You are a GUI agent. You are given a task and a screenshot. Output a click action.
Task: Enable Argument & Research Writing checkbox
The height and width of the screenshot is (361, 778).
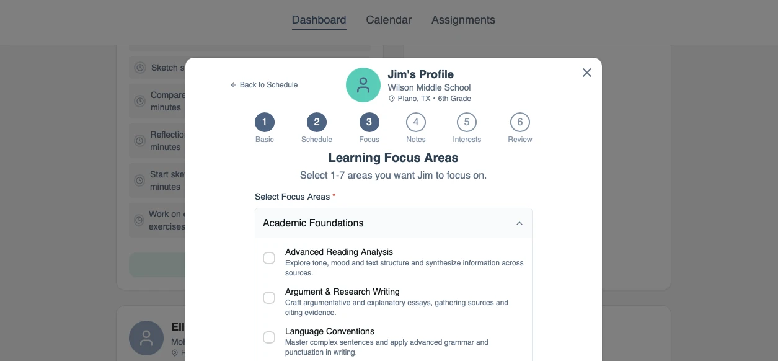(269, 298)
